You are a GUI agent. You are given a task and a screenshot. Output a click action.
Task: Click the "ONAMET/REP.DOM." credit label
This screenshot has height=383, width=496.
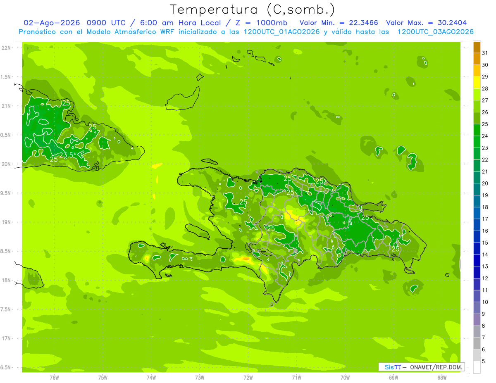pos(436,367)
